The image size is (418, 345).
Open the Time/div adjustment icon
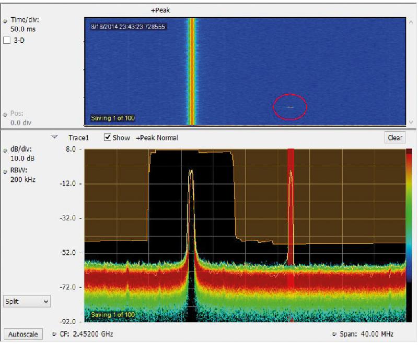(5, 22)
